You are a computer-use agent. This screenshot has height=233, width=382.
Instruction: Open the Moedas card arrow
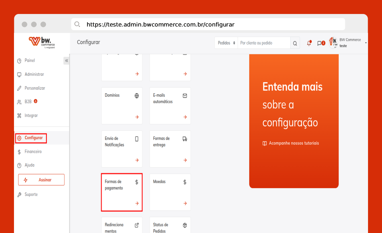click(185, 203)
